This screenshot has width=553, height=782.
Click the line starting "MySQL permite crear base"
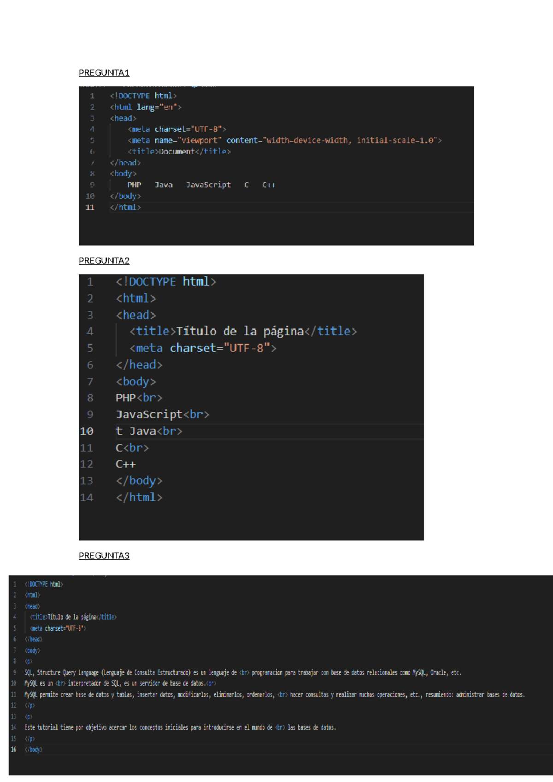pos(274,694)
